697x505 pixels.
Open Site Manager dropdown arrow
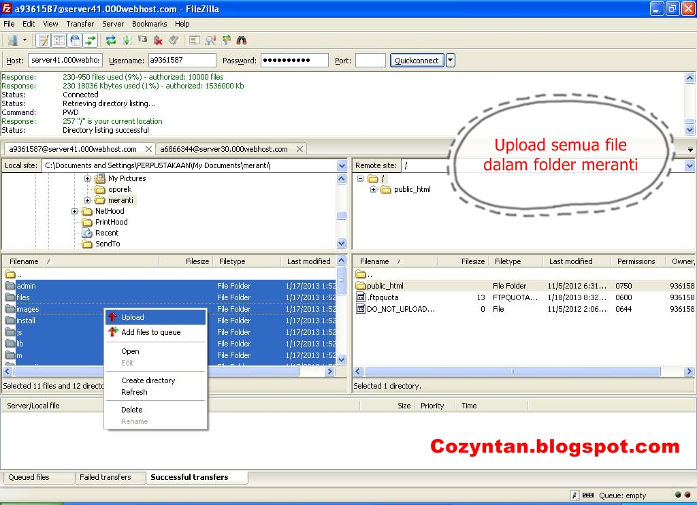coord(25,40)
